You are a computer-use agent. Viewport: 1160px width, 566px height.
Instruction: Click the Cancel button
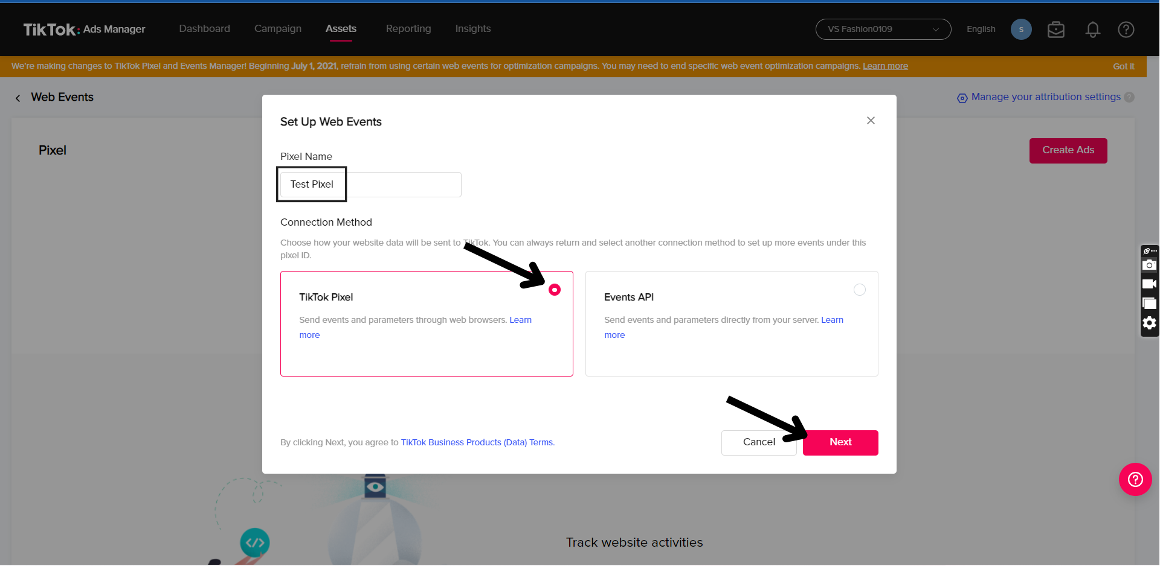coord(759,442)
